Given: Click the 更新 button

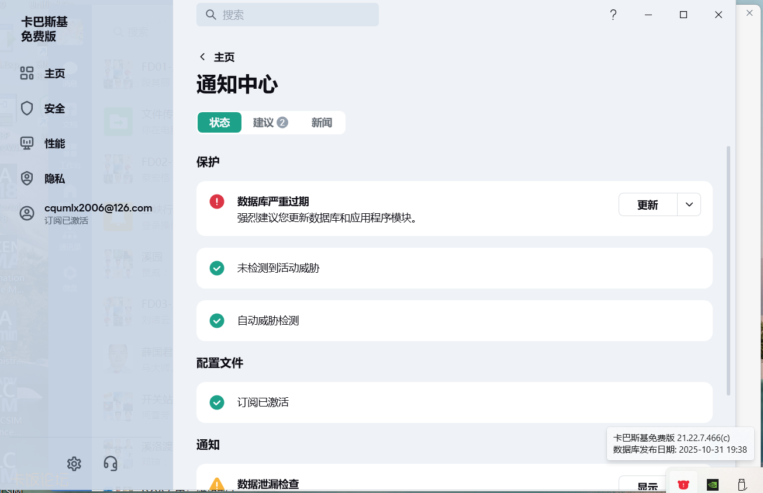Looking at the screenshot, I should tap(647, 205).
